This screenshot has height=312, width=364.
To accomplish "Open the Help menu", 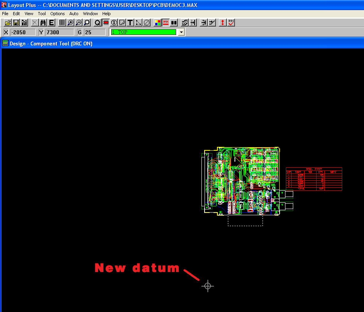I will tap(107, 14).
